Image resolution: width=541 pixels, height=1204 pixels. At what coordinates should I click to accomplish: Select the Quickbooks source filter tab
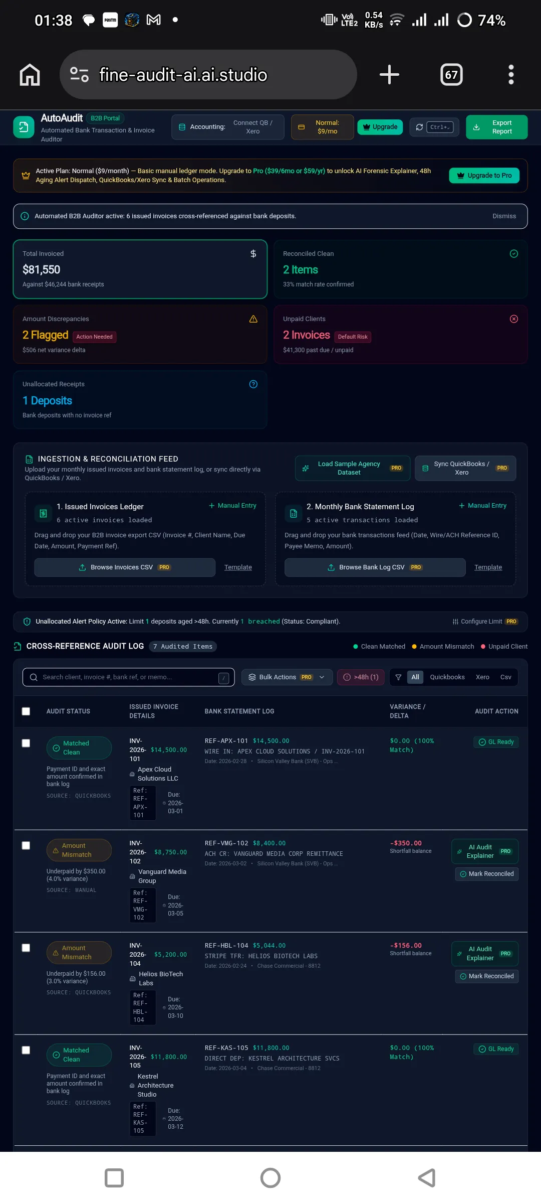(x=447, y=677)
